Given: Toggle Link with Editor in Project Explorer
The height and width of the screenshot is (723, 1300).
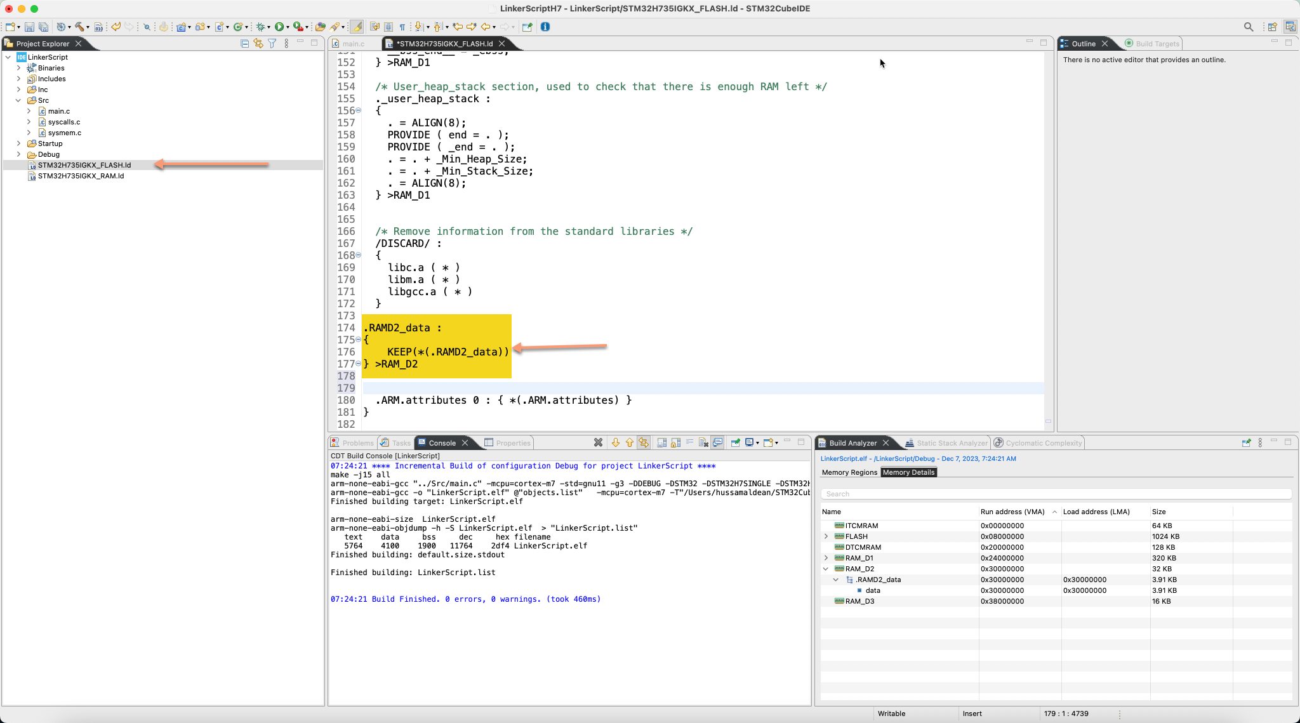Looking at the screenshot, I should 258,43.
